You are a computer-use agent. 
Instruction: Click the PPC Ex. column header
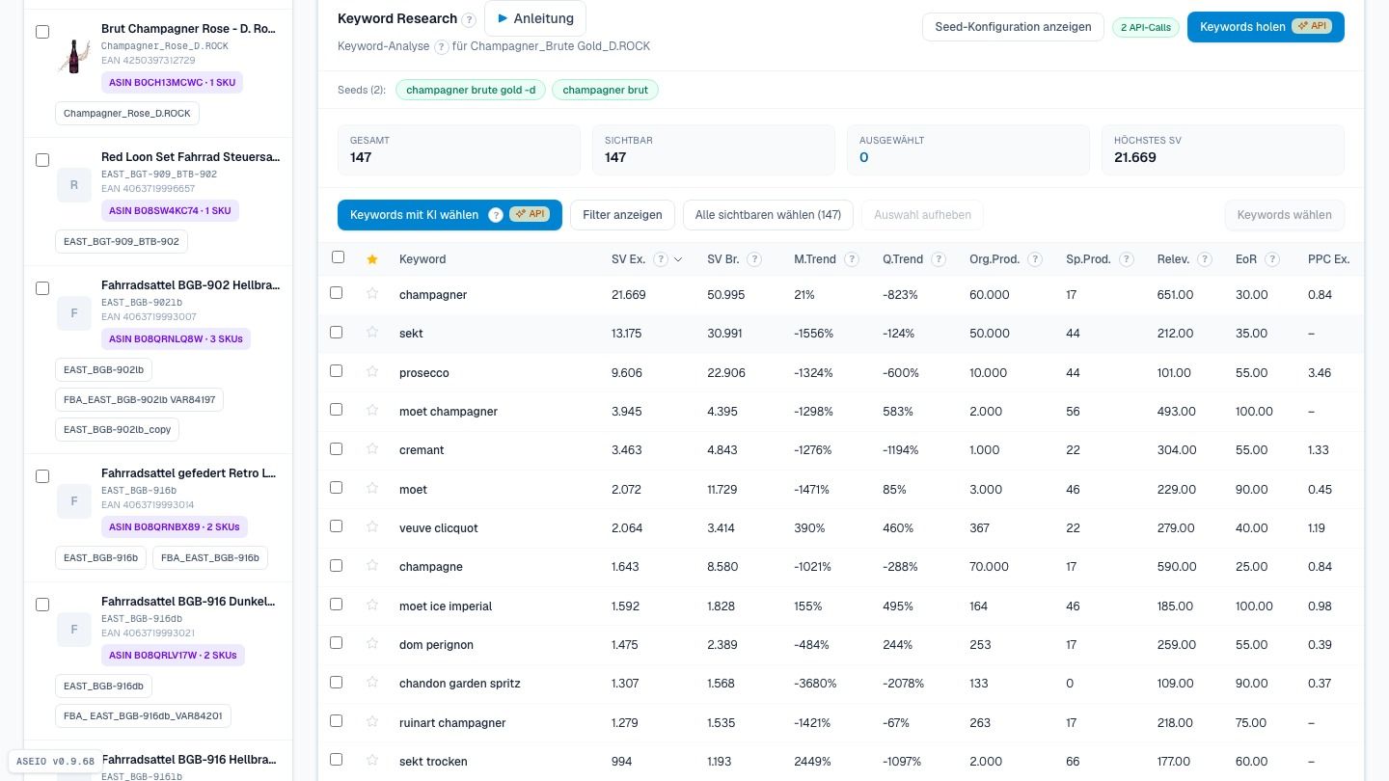click(x=1328, y=259)
